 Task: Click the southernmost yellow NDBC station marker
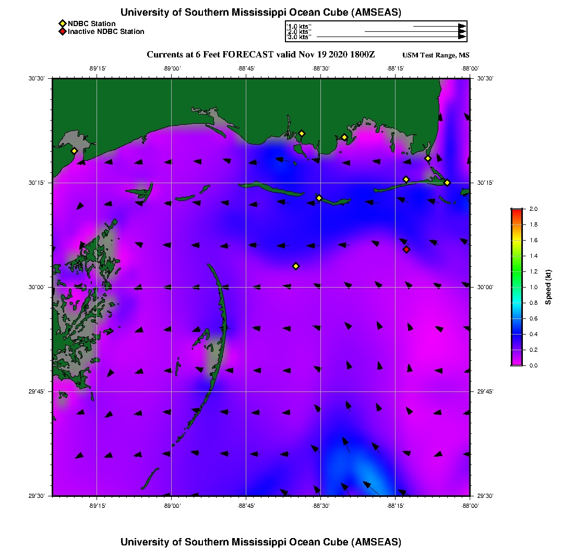coord(296,266)
